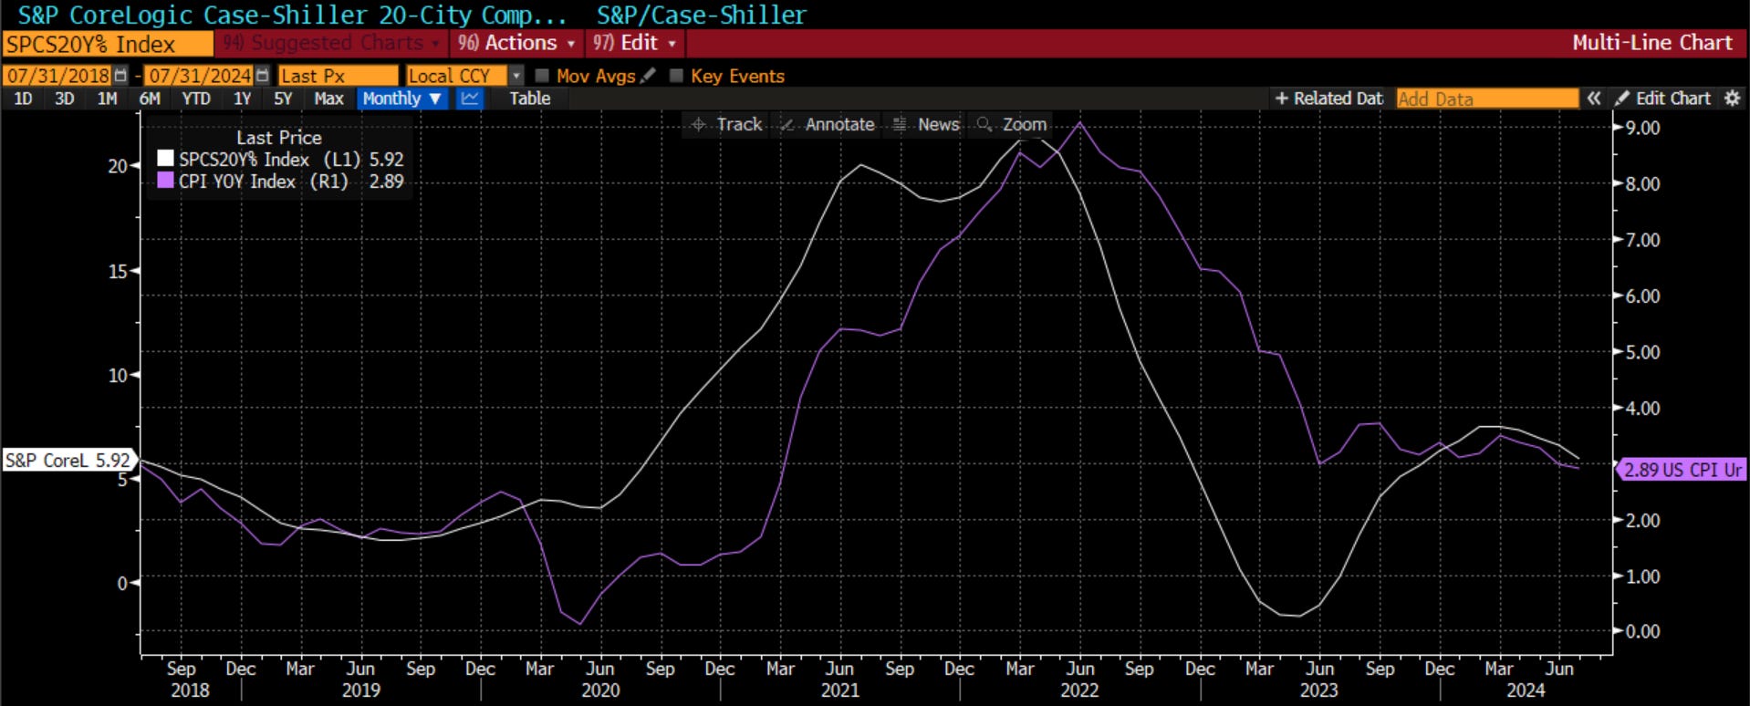Select the 1D range tab
The width and height of the screenshot is (1750, 706).
pos(23,99)
